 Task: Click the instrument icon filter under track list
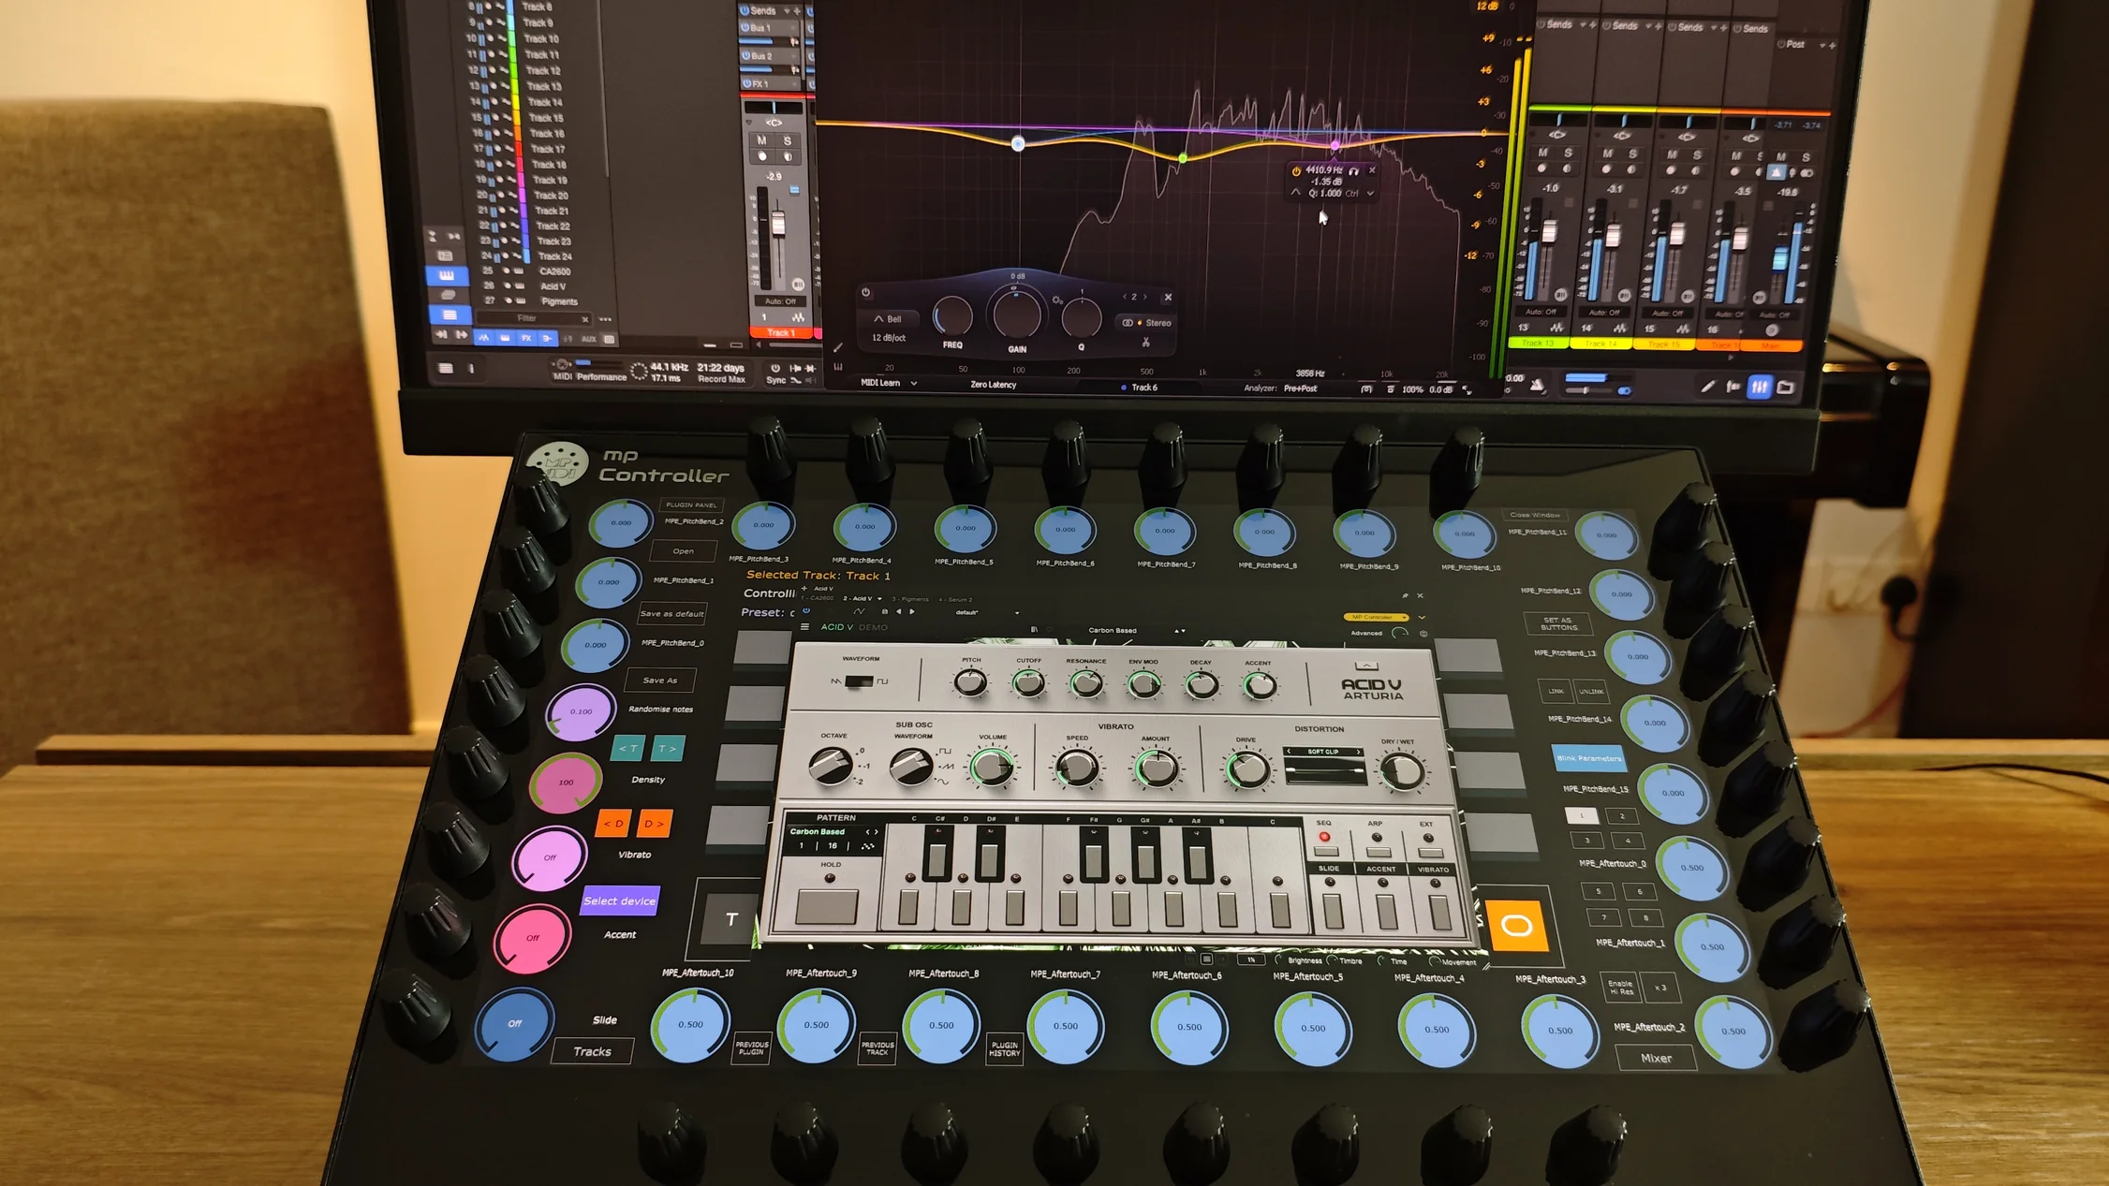[505, 338]
